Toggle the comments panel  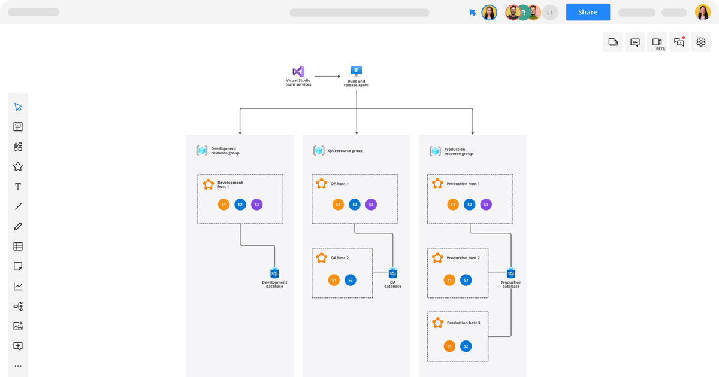635,42
